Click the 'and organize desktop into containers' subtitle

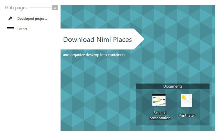[94, 55]
